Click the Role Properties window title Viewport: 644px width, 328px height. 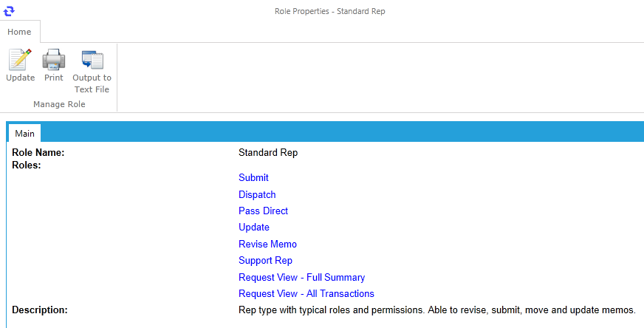click(330, 11)
